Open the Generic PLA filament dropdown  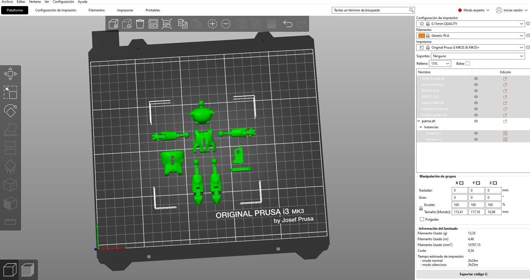point(470,36)
